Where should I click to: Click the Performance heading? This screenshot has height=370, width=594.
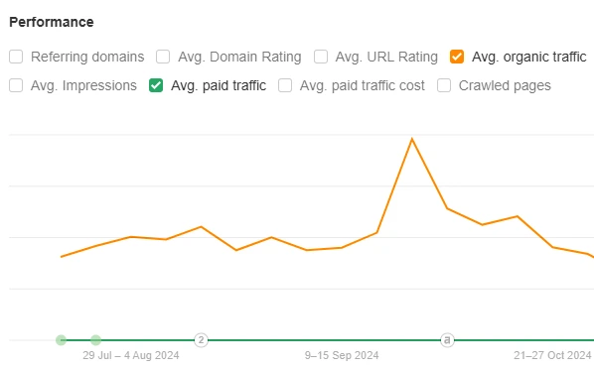click(52, 22)
